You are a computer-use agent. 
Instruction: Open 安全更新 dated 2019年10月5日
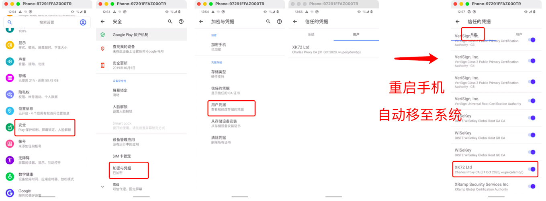[141, 65]
